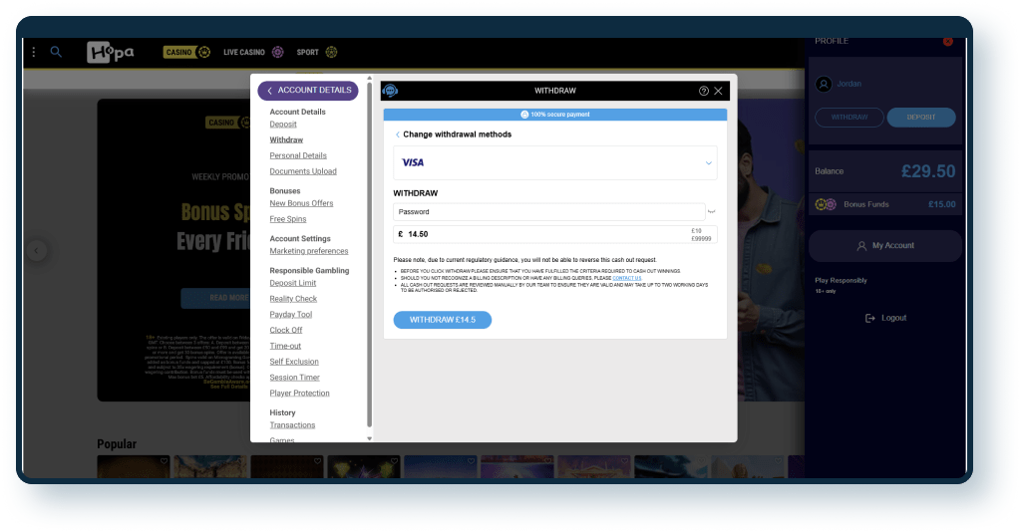Click the password enter-arrow icon
The width and height of the screenshot is (1021, 532).
pyautogui.click(x=711, y=212)
